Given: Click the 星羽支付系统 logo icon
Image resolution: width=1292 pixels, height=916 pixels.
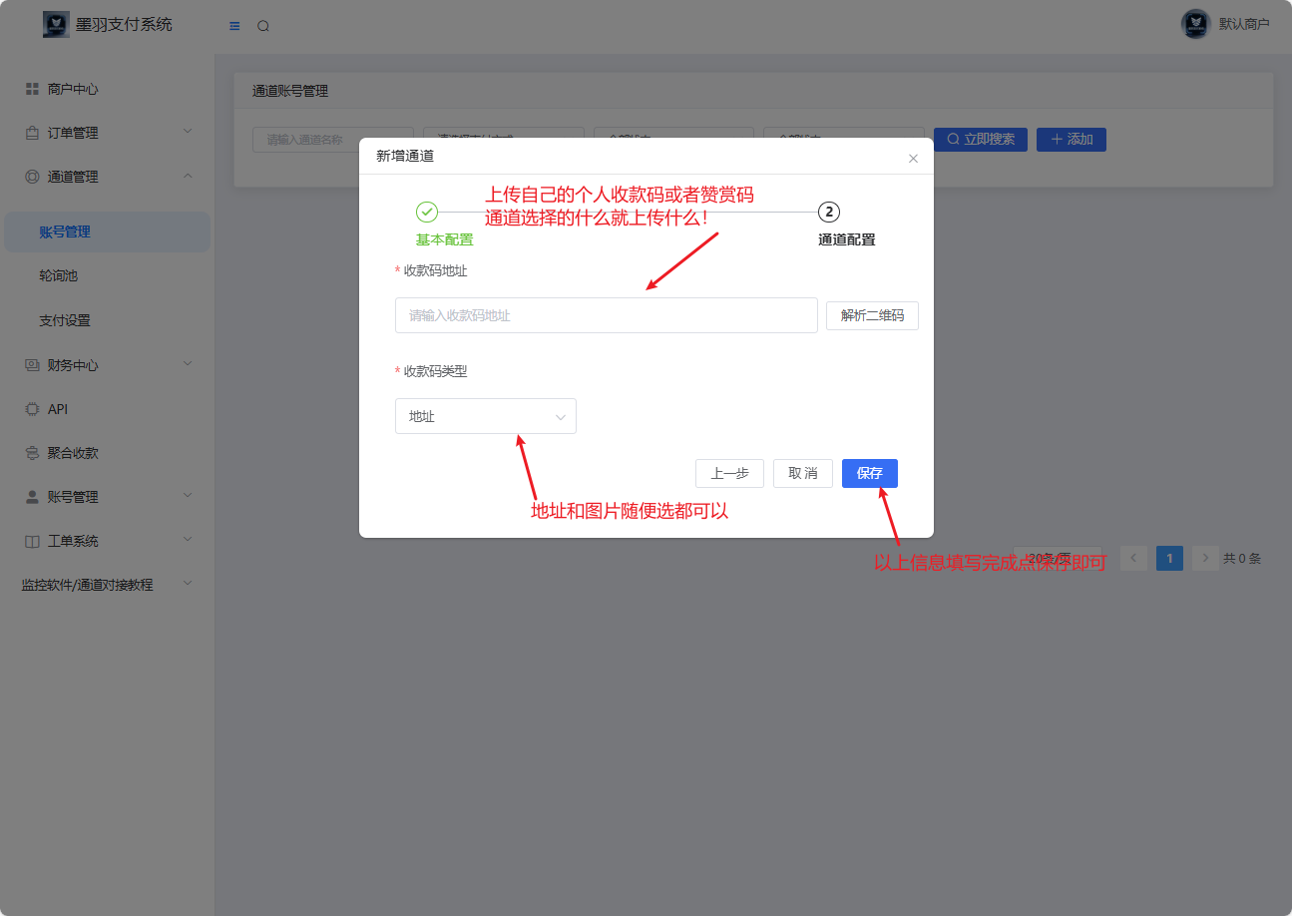Looking at the screenshot, I should [x=56, y=25].
